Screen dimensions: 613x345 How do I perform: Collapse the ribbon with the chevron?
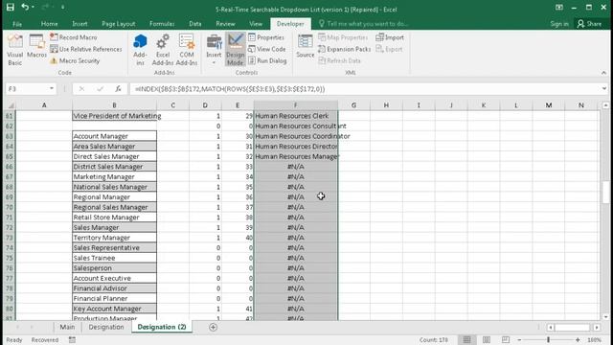(x=603, y=73)
